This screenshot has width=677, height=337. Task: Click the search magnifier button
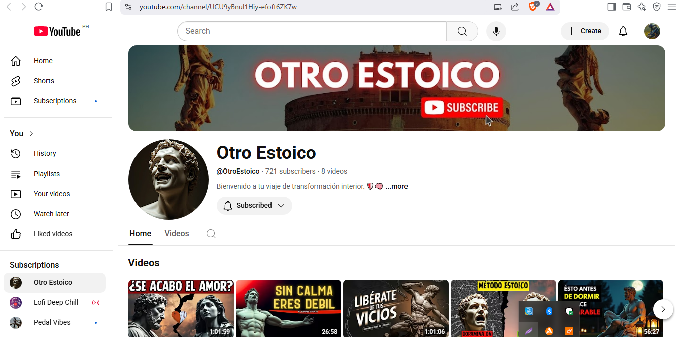462,31
